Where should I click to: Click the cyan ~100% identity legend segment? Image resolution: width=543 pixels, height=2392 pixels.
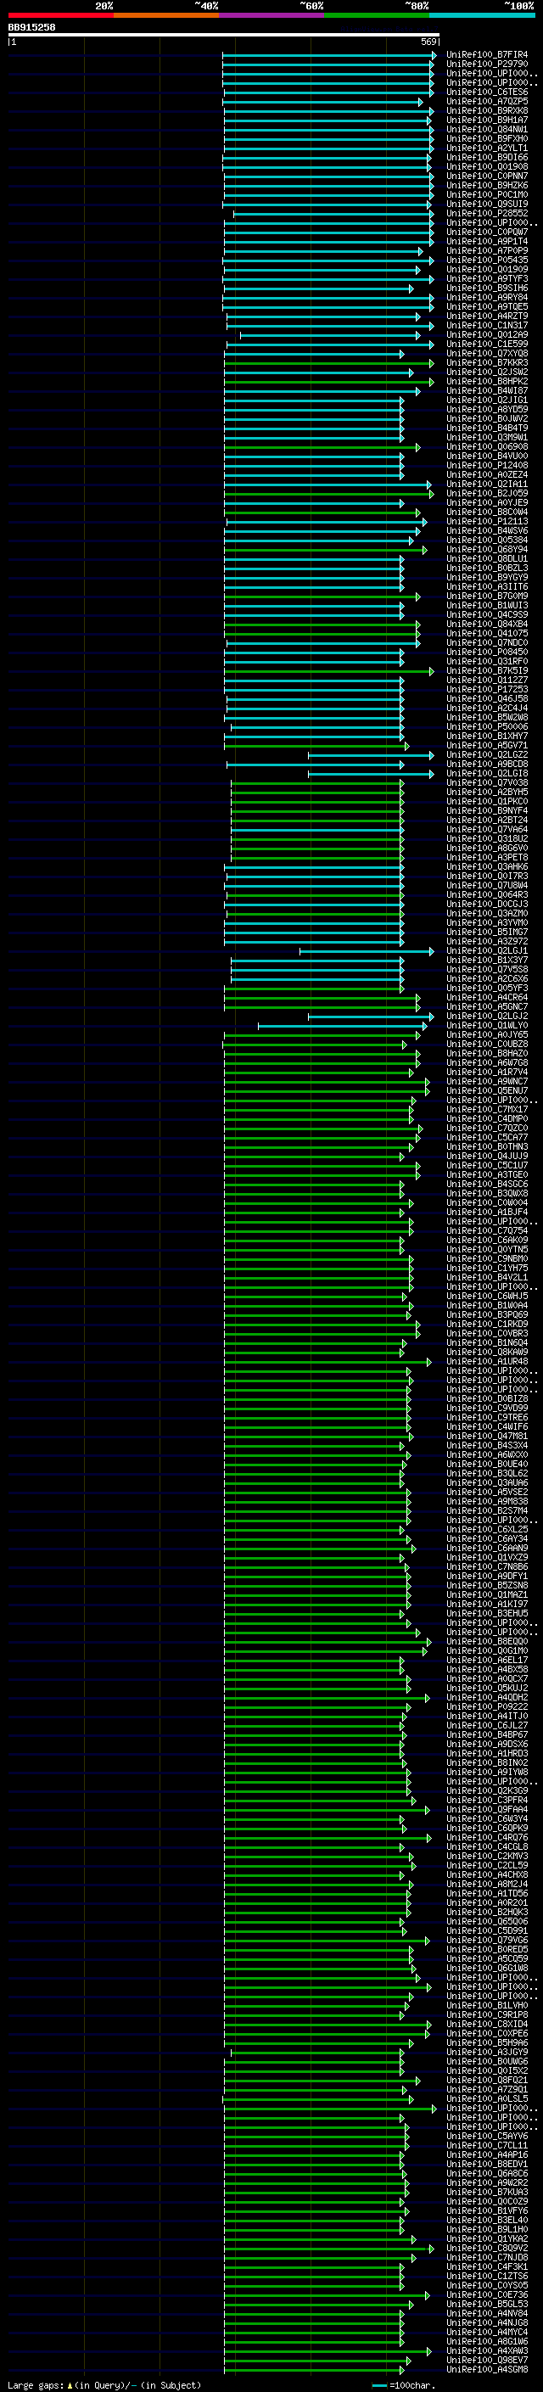tap(482, 15)
